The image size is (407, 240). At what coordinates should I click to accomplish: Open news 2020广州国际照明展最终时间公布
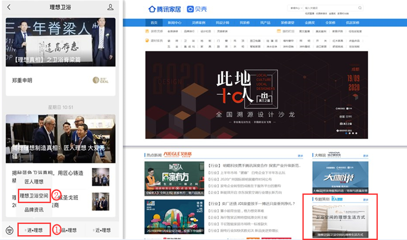coord(240,179)
